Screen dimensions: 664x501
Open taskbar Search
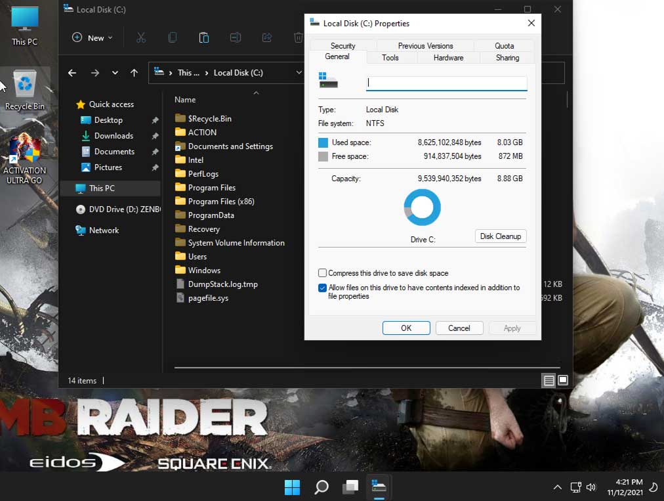coord(322,487)
